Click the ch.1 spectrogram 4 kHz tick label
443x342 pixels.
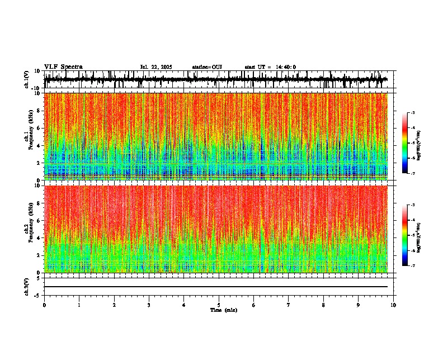(x=39, y=146)
